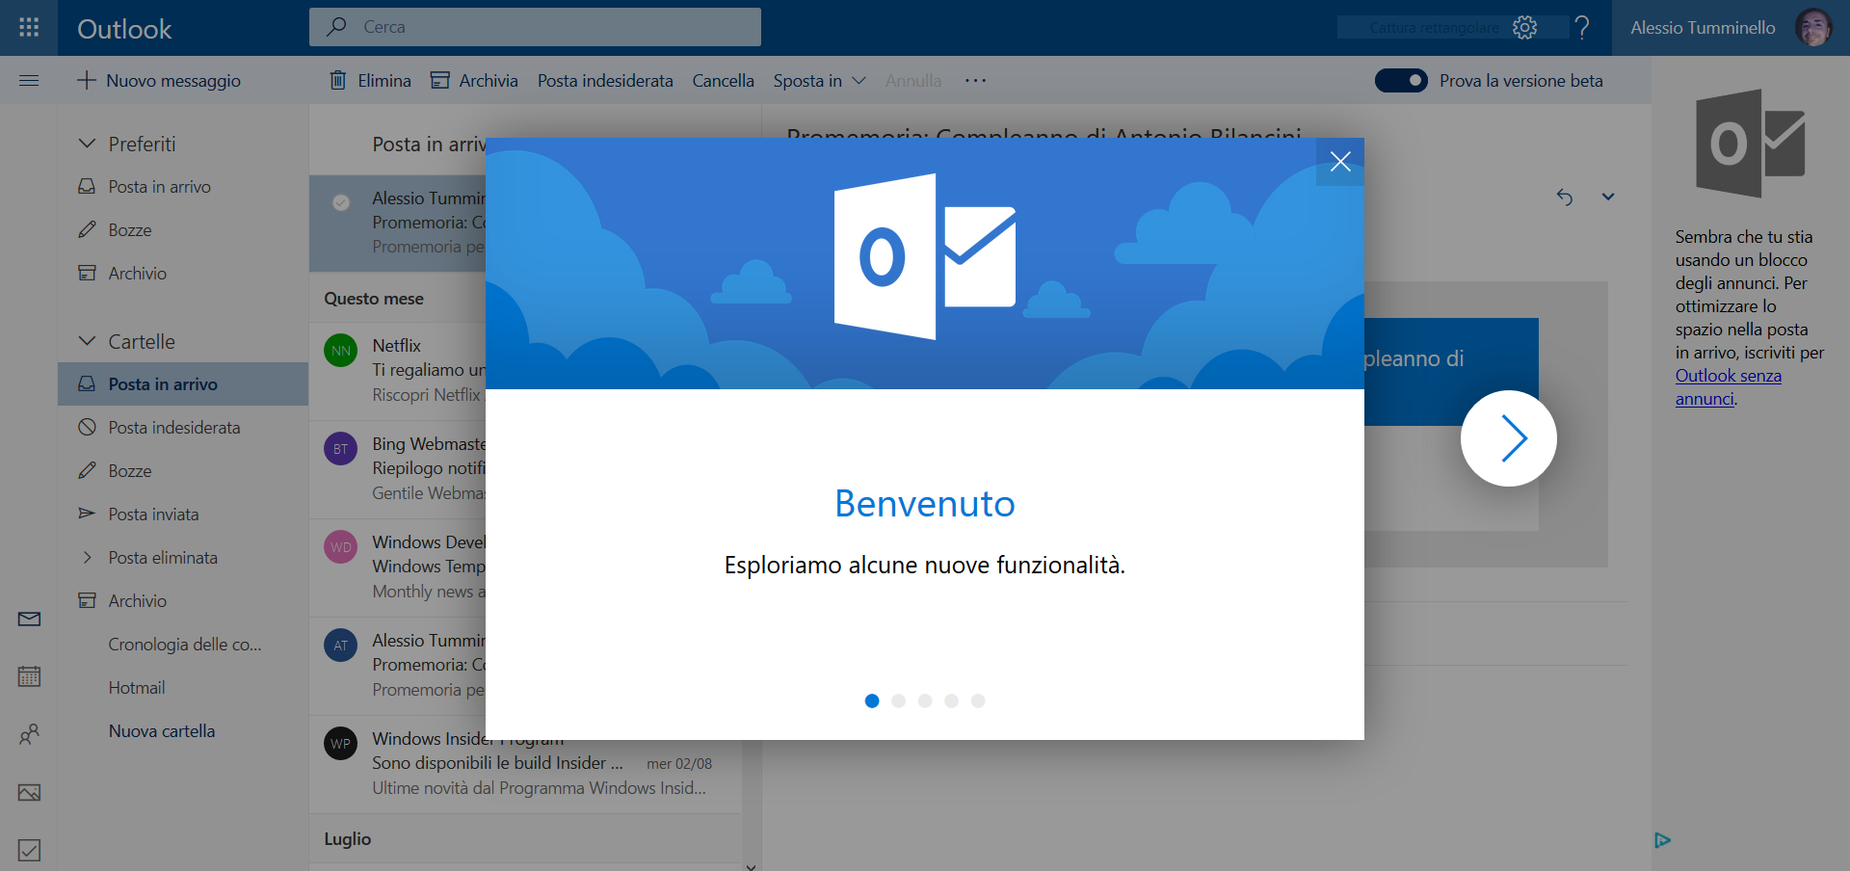This screenshot has height=871, width=1850.
Task: Switch to the Calendar module icon
Action: (x=29, y=676)
